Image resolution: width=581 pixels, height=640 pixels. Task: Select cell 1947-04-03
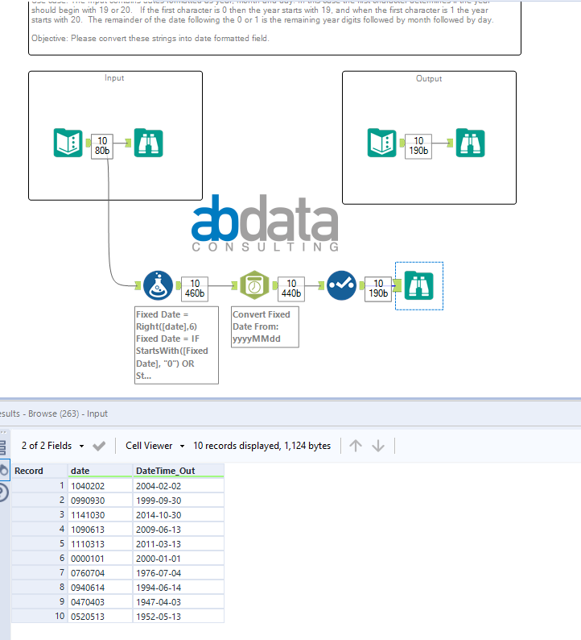(179, 602)
